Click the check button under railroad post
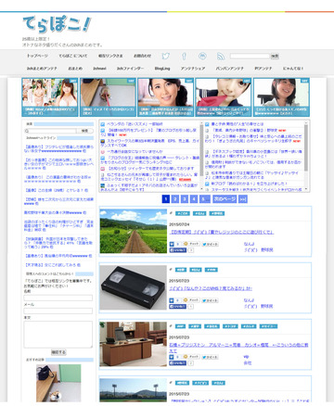Image resolution: width=334 pixels, height=406 pixels. click(191, 244)
